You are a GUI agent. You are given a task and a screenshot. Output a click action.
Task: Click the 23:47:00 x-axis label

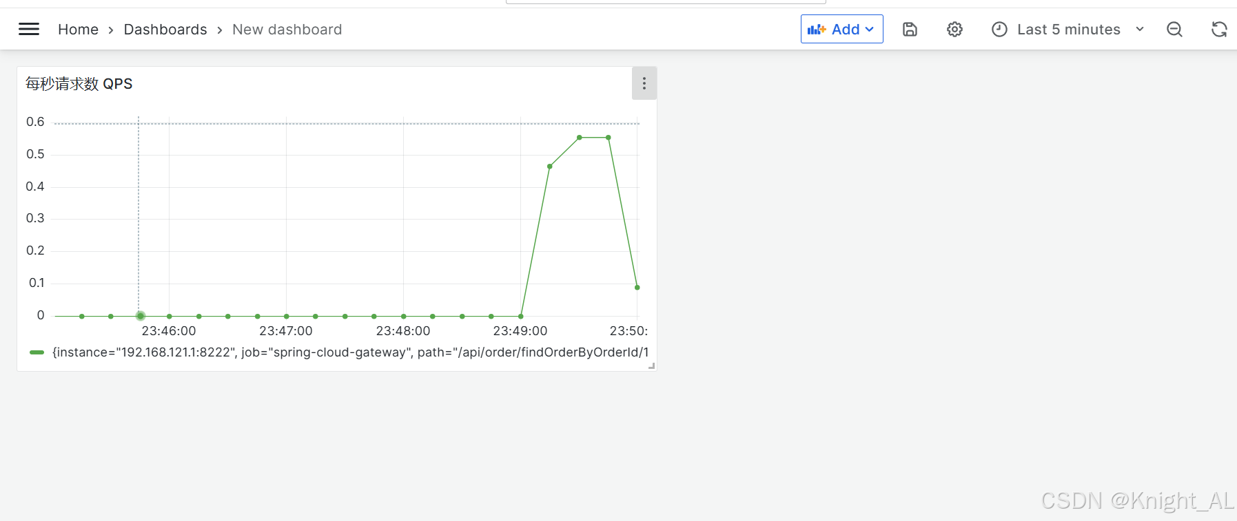click(286, 331)
